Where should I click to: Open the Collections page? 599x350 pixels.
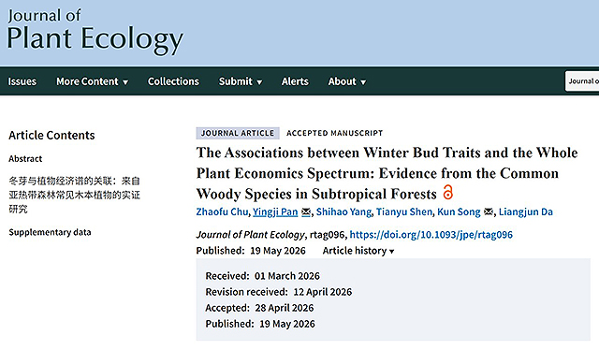point(173,81)
